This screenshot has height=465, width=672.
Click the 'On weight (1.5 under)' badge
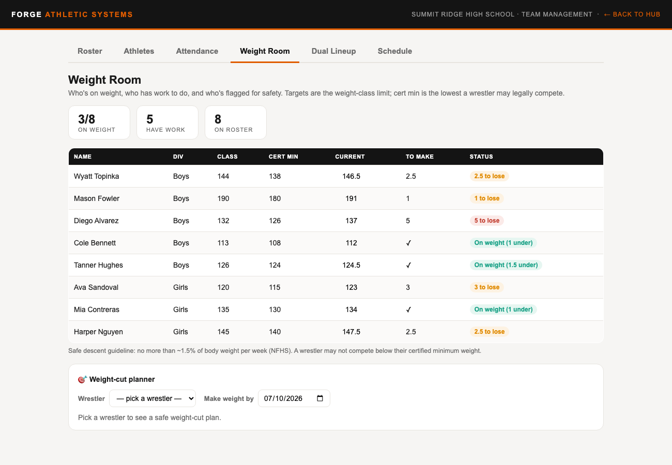click(506, 265)
